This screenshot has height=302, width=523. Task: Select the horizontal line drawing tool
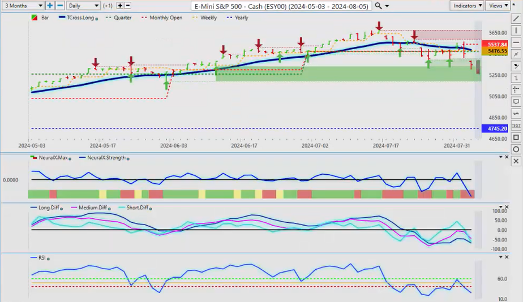click(x=516, y=42)
